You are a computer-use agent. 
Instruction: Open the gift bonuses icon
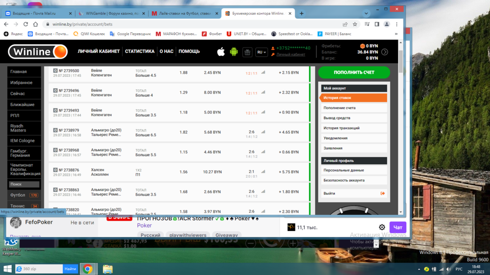(247, 52)
